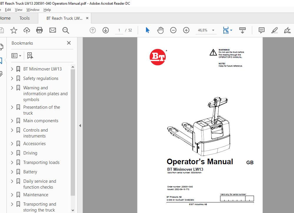
Task: Collapse the navigation pane arrow
Action: (x=80, y=125)
